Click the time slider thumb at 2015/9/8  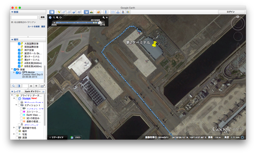(x=100, y=23)
